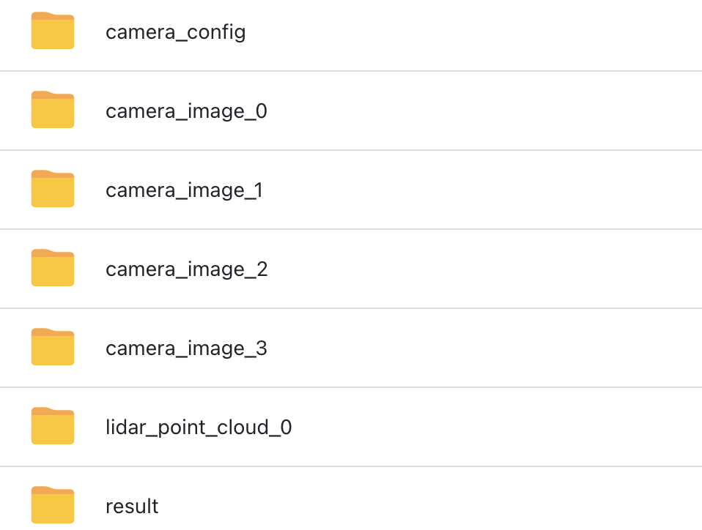Viewport: 702px width, 530px height.
Task: Click the camera_image_0 name text
Action: pos(186,111)
